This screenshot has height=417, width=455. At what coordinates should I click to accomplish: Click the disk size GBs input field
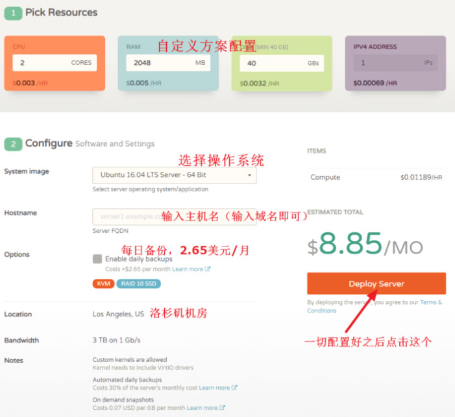click(273, 63)
